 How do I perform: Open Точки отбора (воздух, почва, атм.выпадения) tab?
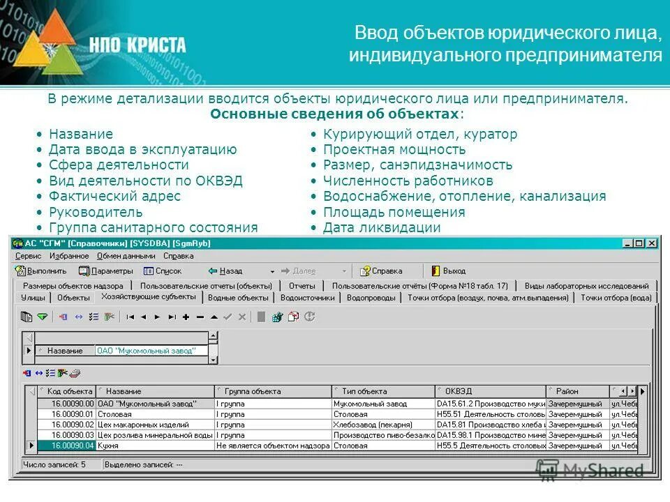click(488, 298)
